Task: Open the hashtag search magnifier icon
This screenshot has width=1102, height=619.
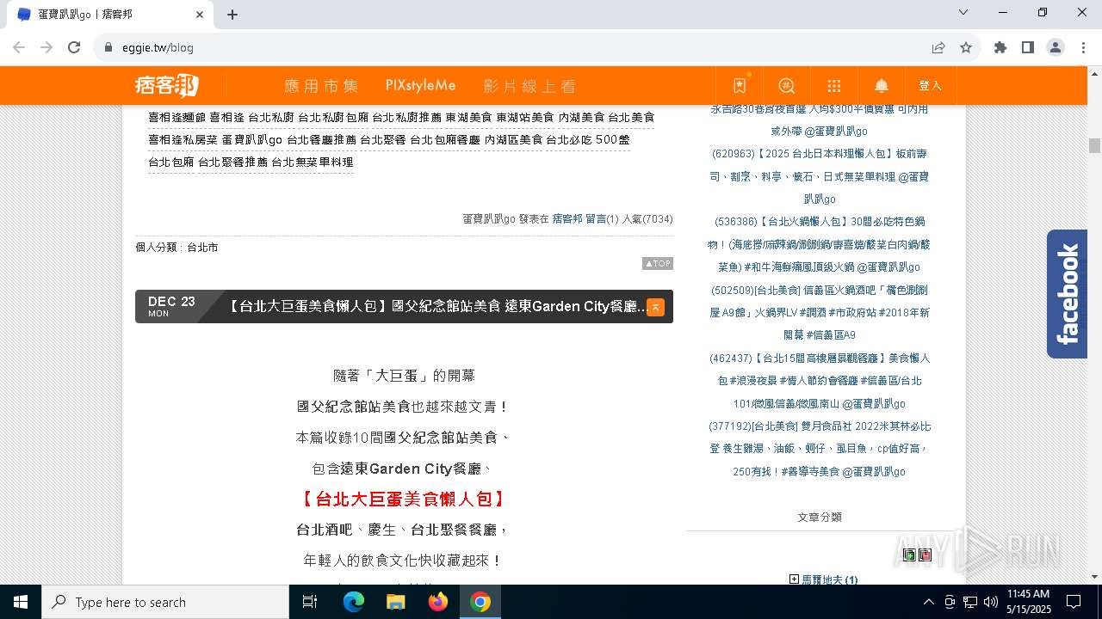Action: click(x=787, y=86)
